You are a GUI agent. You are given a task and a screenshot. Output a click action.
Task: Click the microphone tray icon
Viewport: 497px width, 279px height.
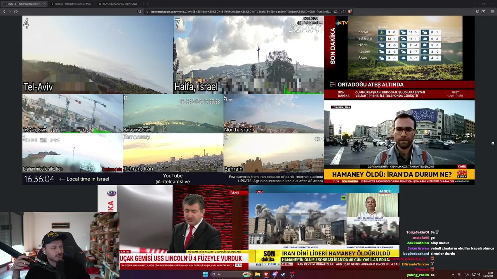click(459, 274)
